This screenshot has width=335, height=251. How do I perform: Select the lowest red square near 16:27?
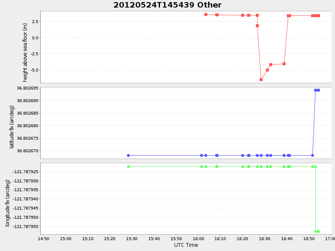[260, 79]
